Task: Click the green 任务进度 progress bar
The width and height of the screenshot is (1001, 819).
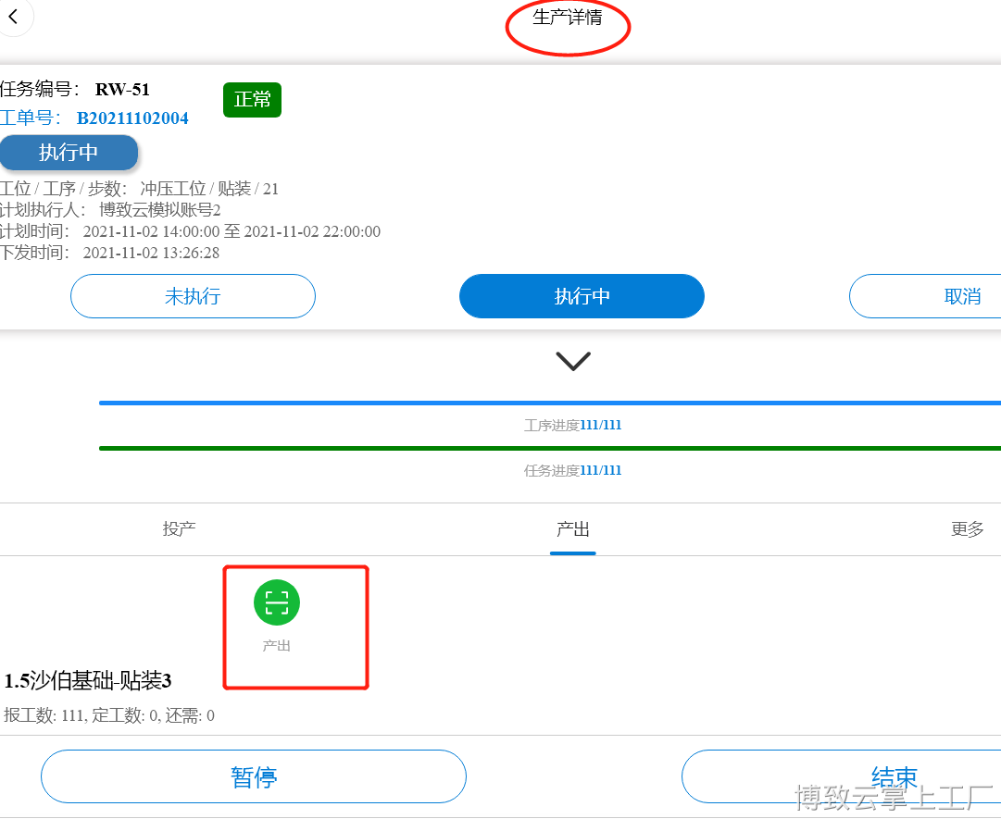Action: pos(550,449)
